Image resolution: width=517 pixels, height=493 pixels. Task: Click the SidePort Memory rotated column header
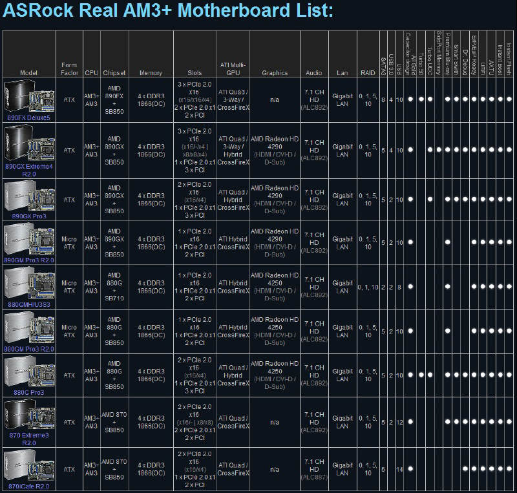(439, 54)
